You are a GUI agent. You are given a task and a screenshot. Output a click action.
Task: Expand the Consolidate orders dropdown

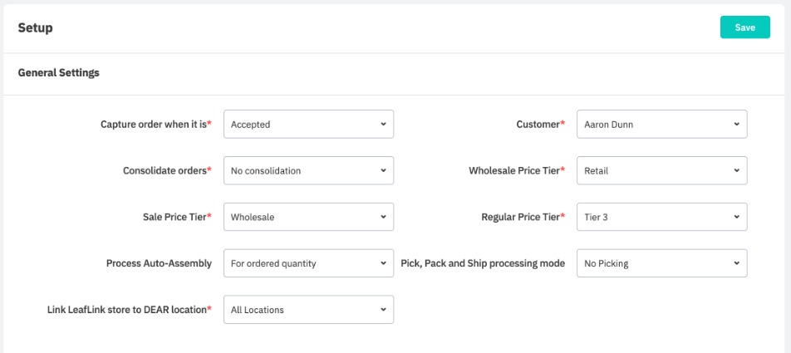click(x=308, y=171)
